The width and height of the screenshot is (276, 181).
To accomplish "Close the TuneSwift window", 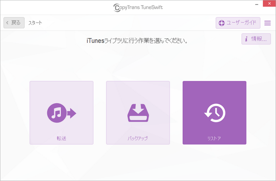I will (x=269, y=4).
